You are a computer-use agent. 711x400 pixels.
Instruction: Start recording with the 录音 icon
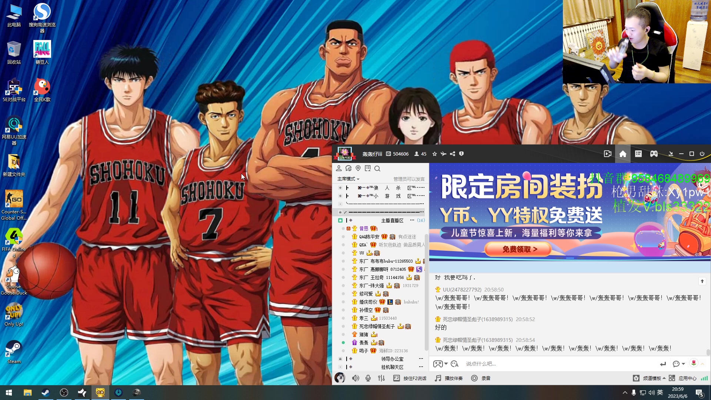click(x=475, y=378)
